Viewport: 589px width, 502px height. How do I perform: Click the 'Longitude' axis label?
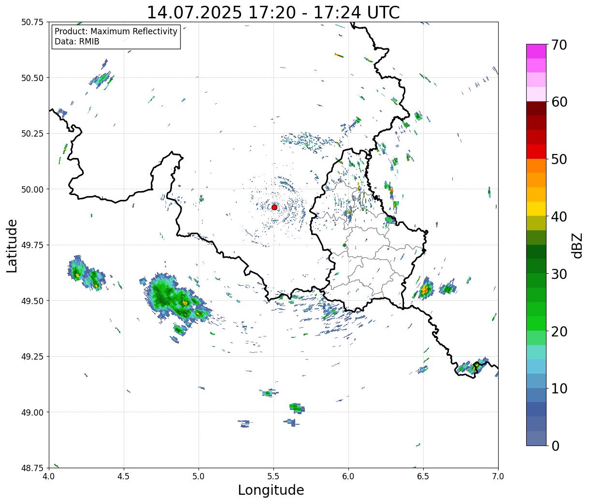click(271, 490)
